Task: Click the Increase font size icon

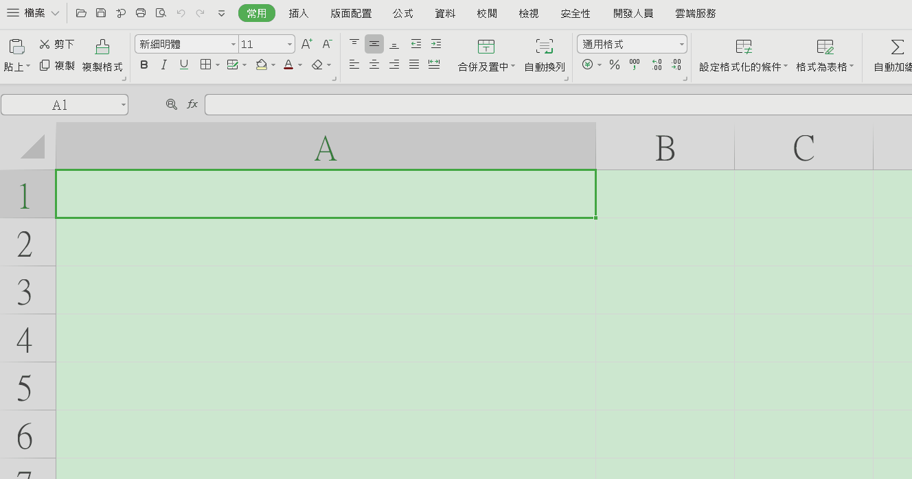Action: point(307,44)
